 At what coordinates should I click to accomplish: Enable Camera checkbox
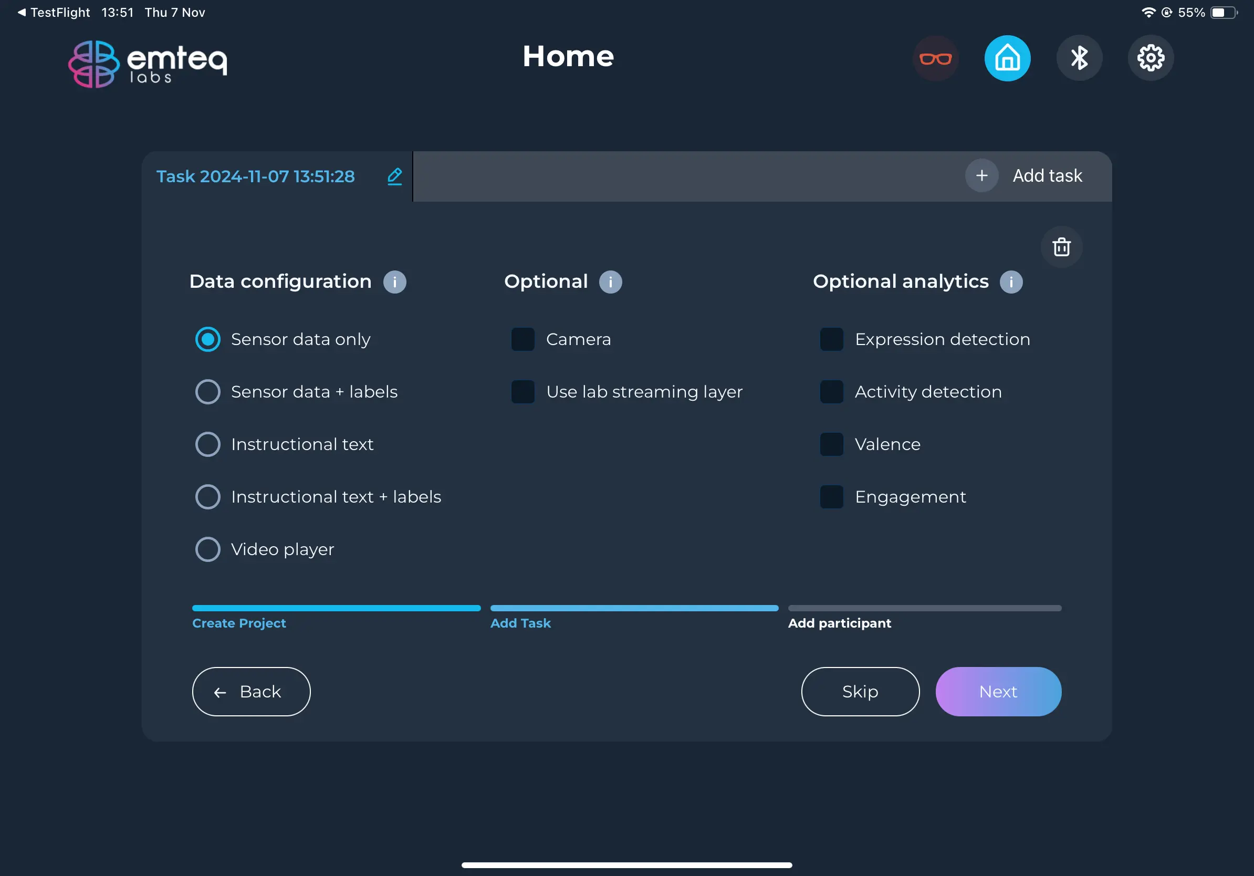[522, 338]
